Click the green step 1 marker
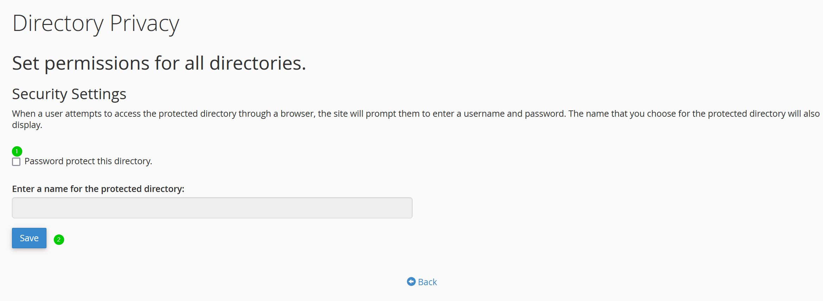823x301 pixels. click(x=17, y=151)
